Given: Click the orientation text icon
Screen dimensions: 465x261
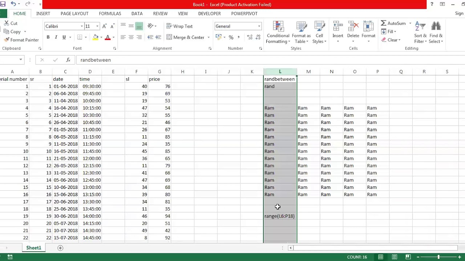Looking at the screenshot, I should point(150,26).
